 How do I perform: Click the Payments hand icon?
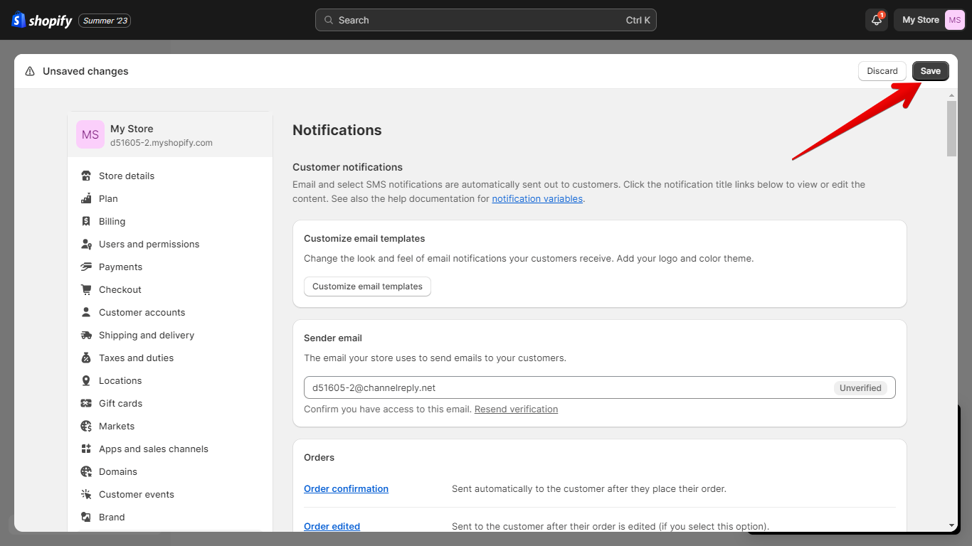[86, 267]
